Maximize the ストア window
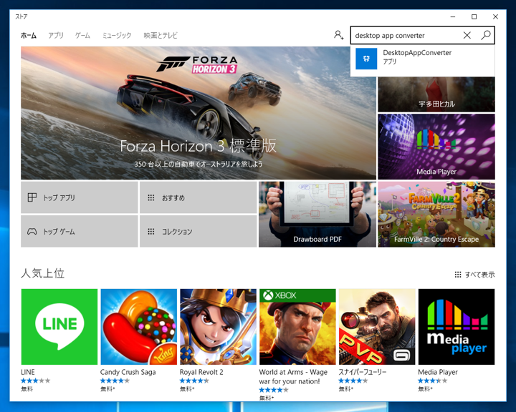Viewport: 516px width, 412px height. pos(474,16)
